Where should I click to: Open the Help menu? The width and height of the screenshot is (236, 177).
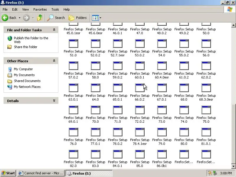pos(67,9)
